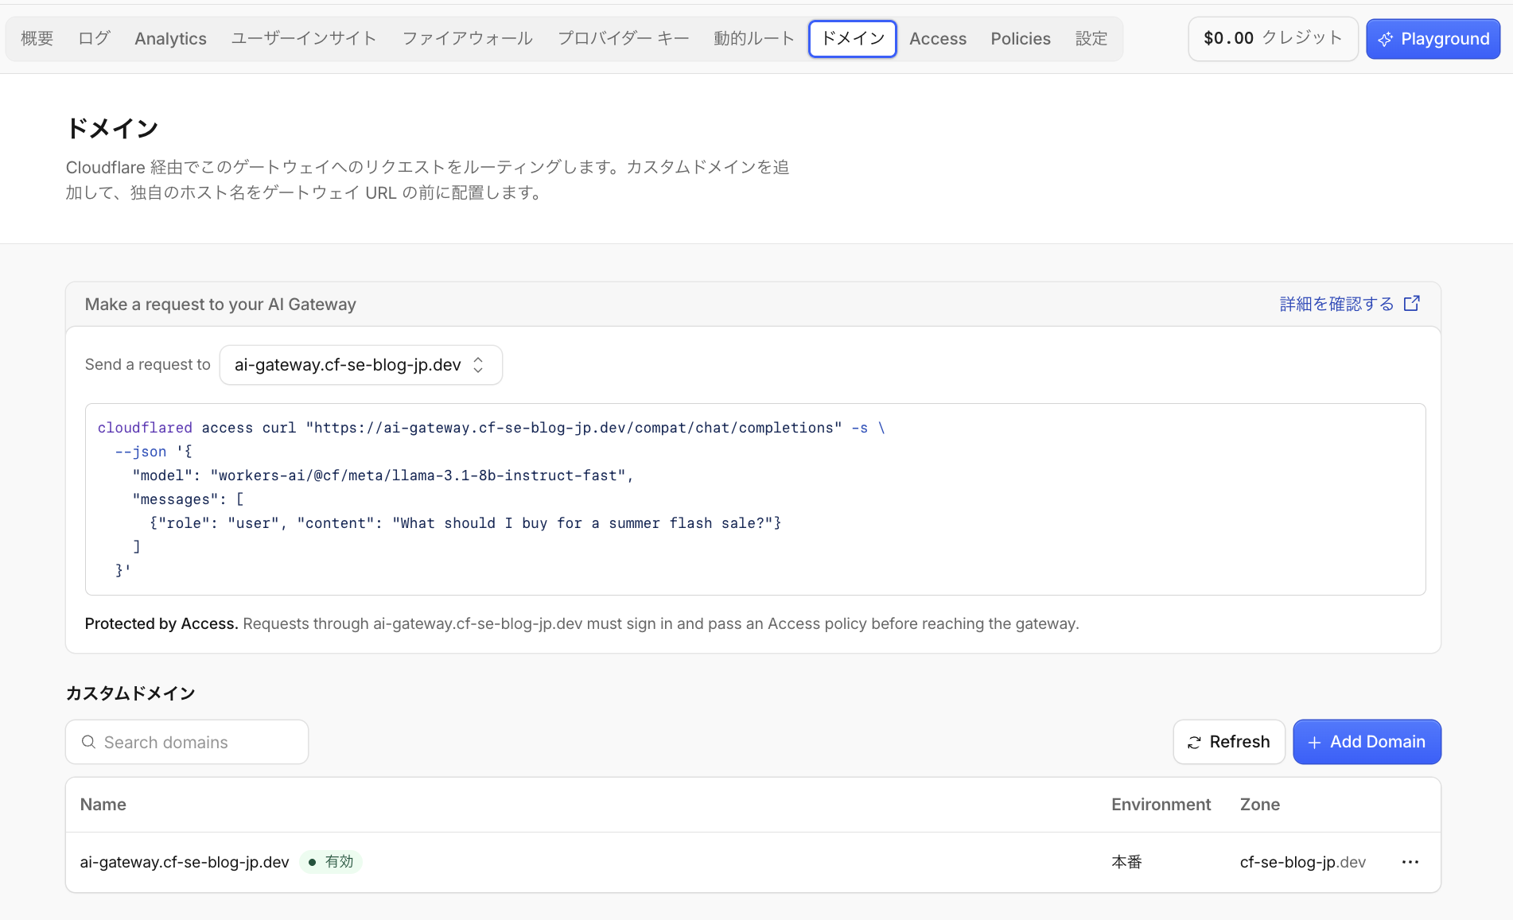Go to the Access tab
The height and width of the screenshot is (920, 1513).
pos(938,39)
